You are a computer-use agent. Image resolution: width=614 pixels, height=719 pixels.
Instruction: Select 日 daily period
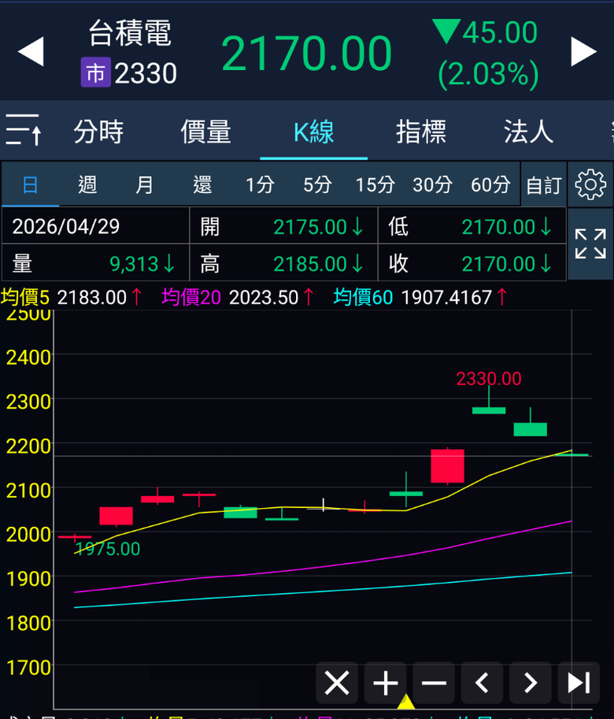[x=30, y=185]
